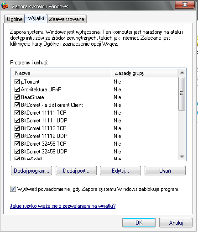The height and width of the screenshot is (232, 198).
Task: Toggle the Architektura UPnP checkbox
Action: click(17, 90)
